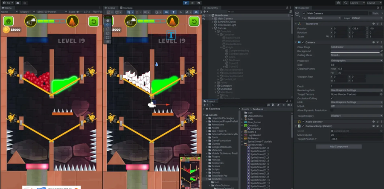Click the Pause button in the toolbar
Image resolution: width=384 pixels, height=189 pixels.
pos(192,3)
